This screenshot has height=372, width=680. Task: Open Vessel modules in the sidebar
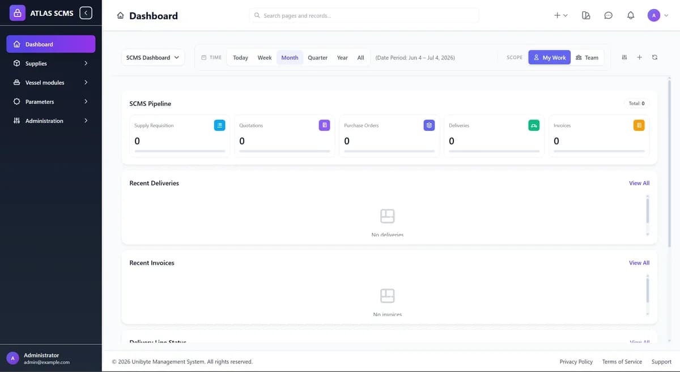pyautogui.click(x=51, y=83)
